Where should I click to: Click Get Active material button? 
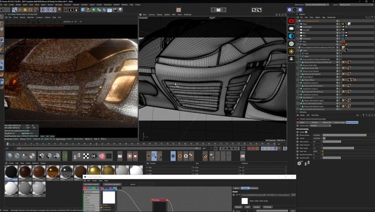(91, 184)
